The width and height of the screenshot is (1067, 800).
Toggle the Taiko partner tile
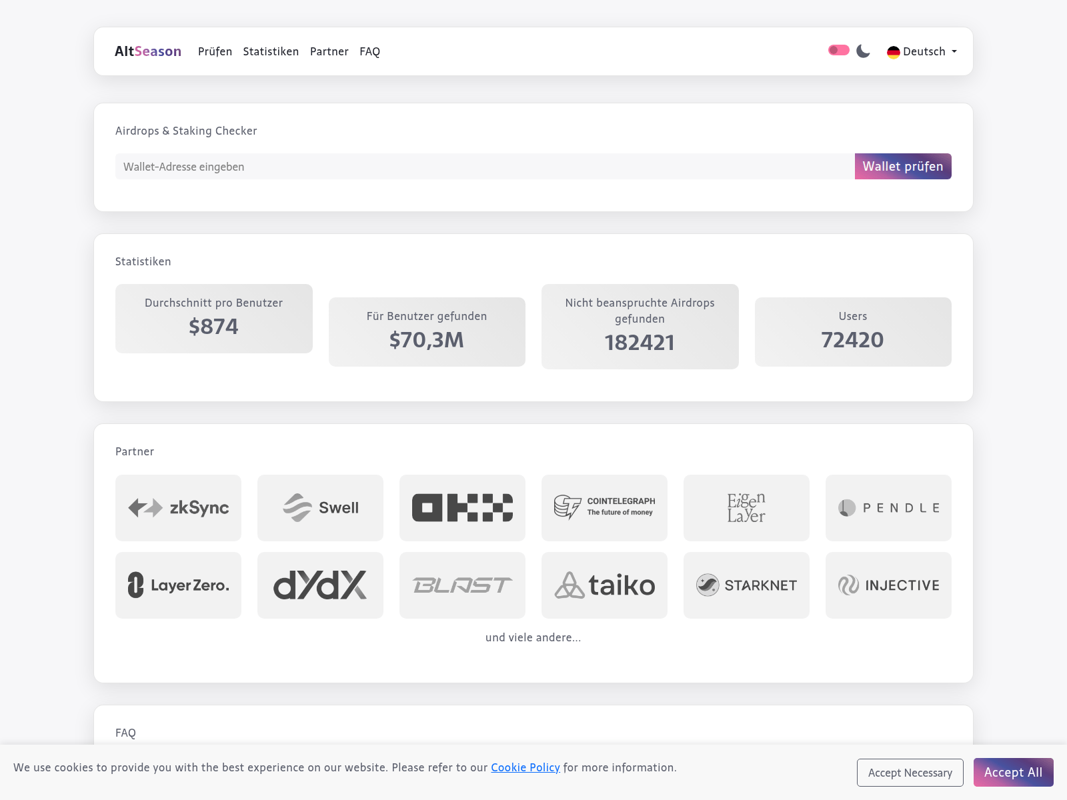[x=604, y=585]
